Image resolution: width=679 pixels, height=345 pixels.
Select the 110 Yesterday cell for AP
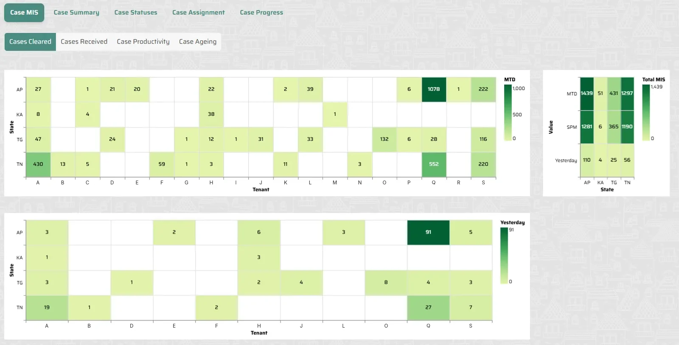pyautogui.click(x=587, y=160)
